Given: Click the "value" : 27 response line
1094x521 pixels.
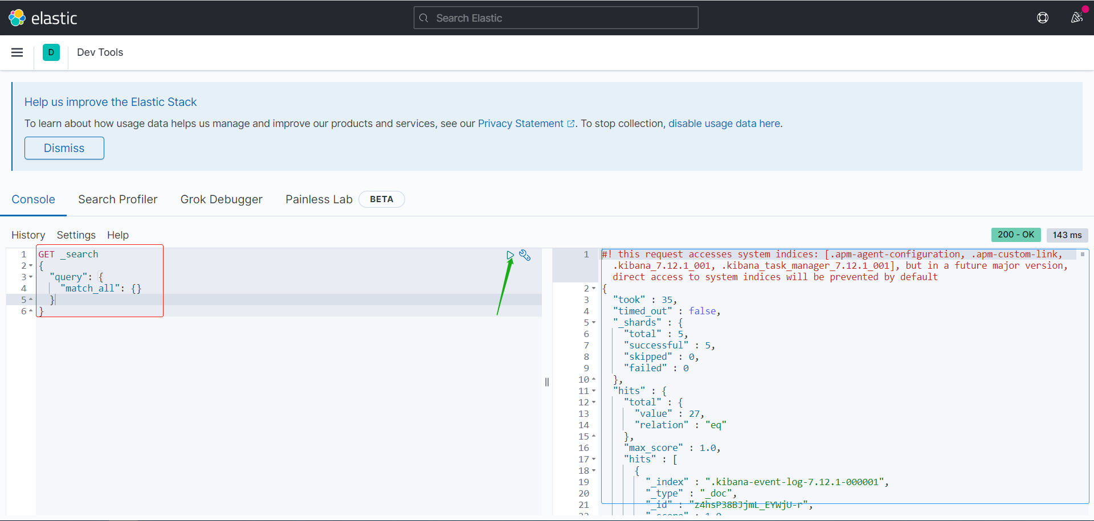Looking at the screenshot, I should 670,414.
